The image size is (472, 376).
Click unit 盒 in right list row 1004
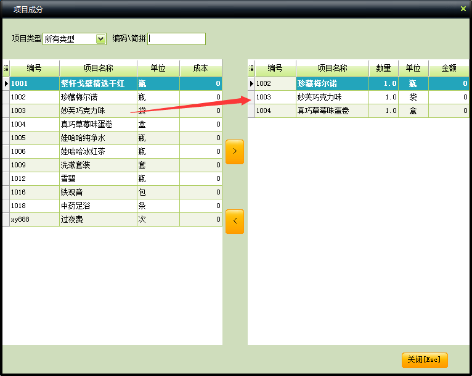coord(413,111)
